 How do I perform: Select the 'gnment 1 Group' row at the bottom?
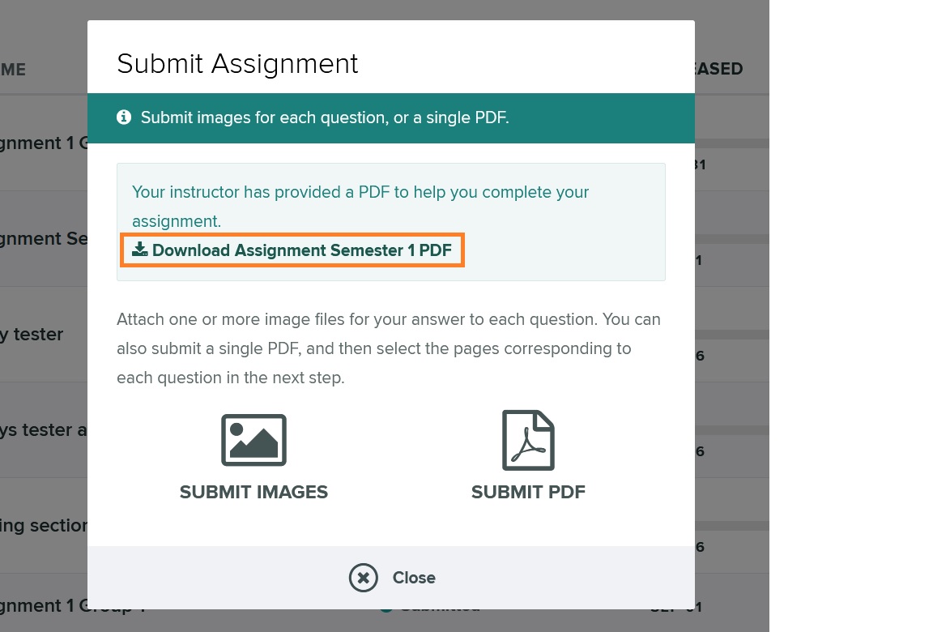(44, 606)
